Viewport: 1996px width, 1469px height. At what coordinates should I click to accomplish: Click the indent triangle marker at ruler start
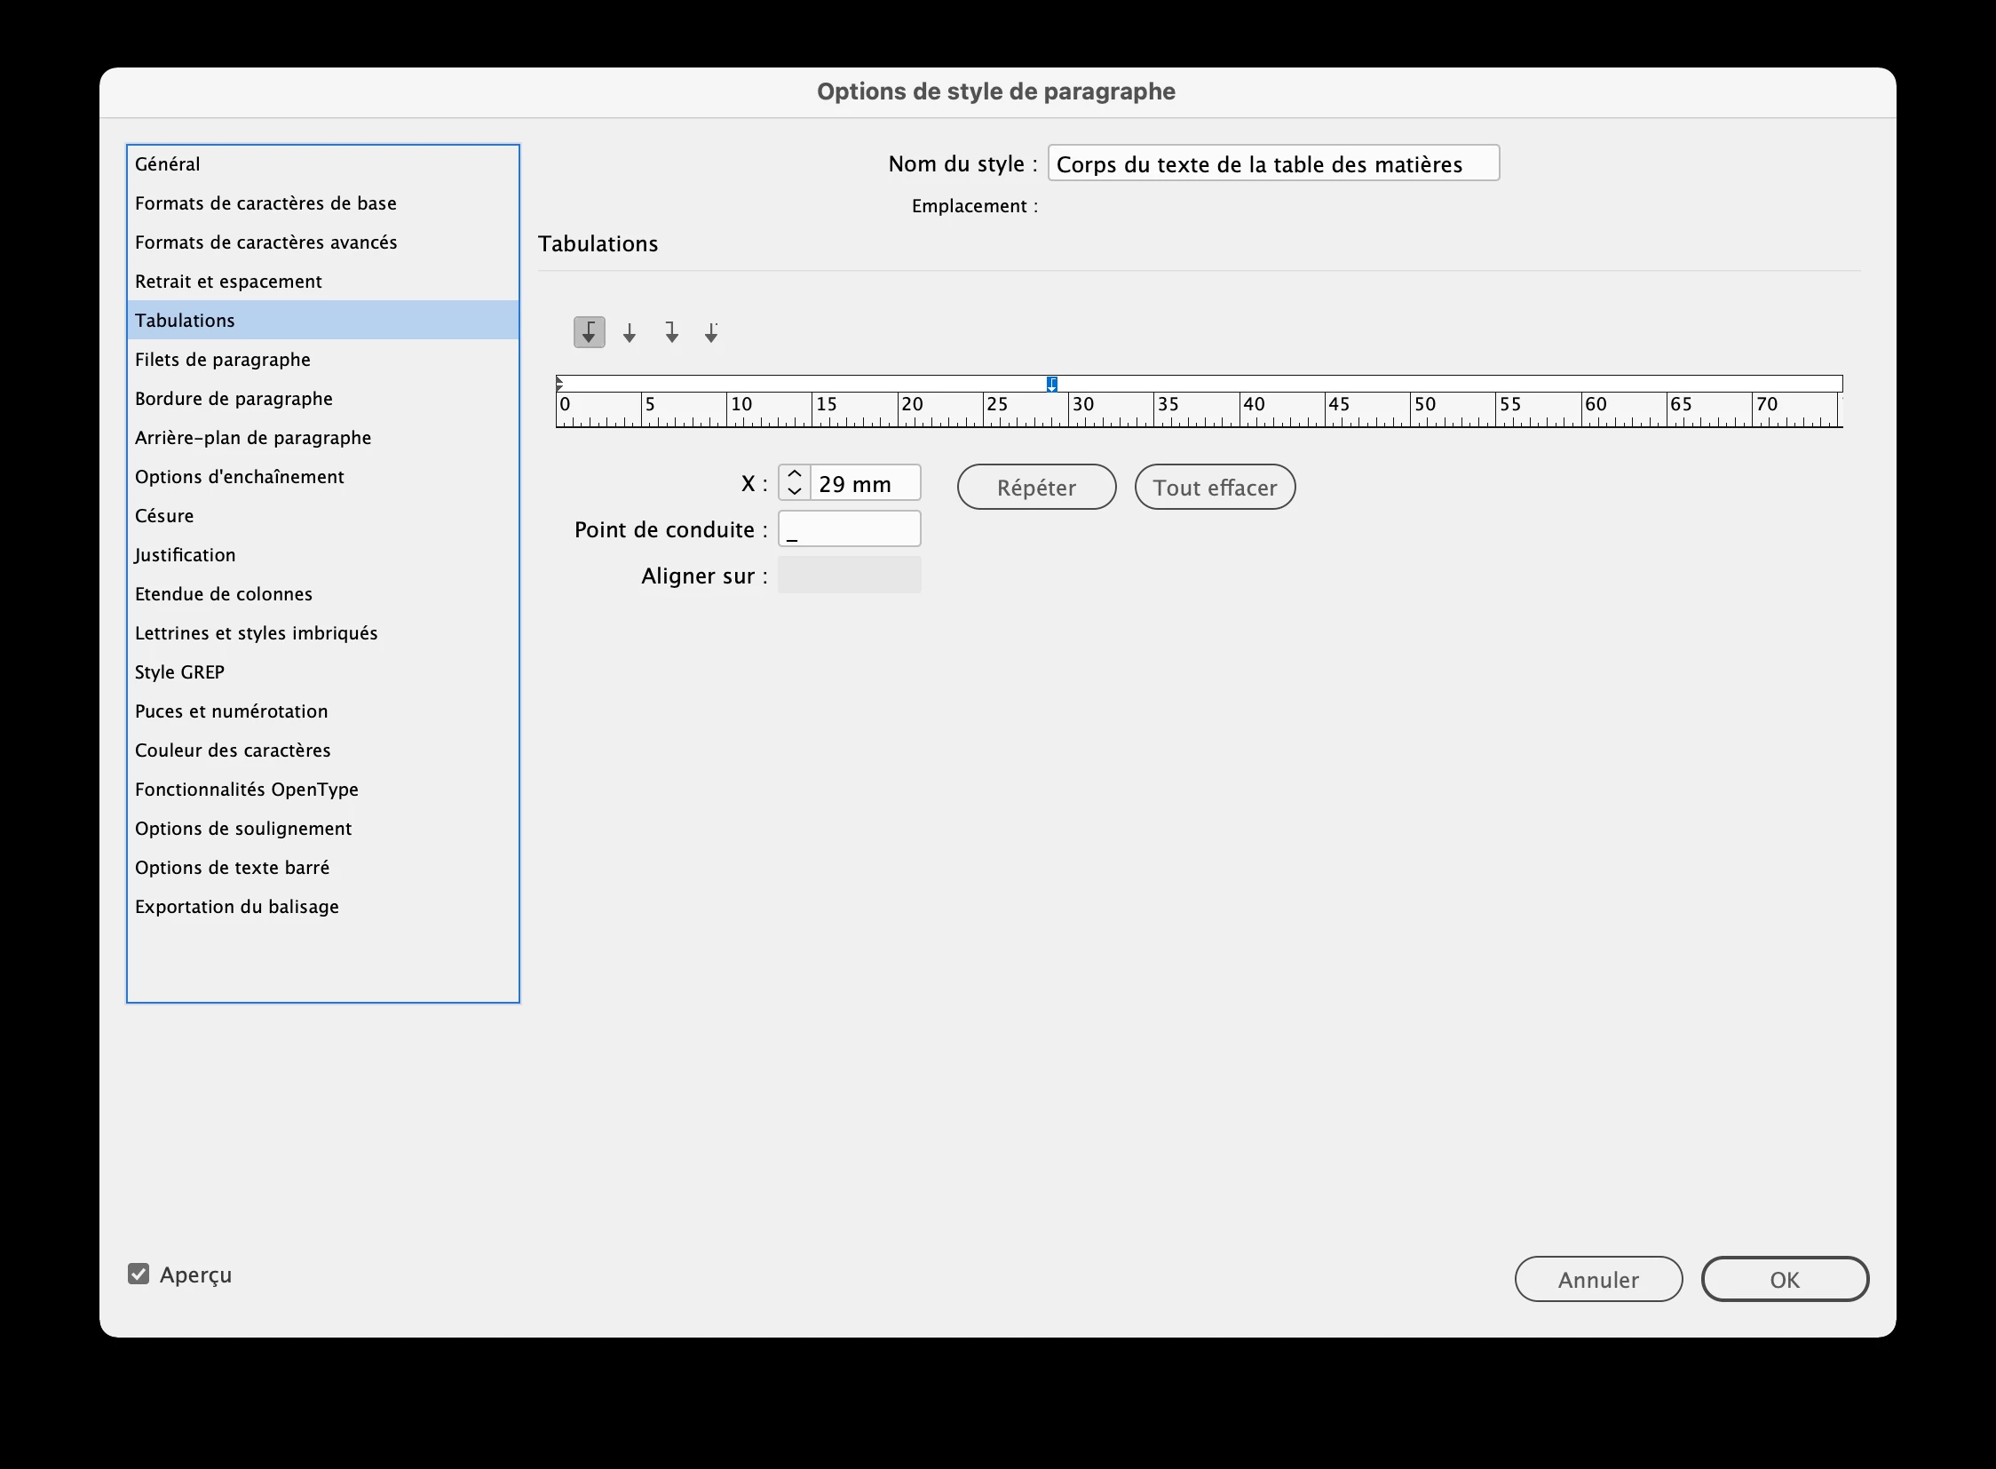559,384
